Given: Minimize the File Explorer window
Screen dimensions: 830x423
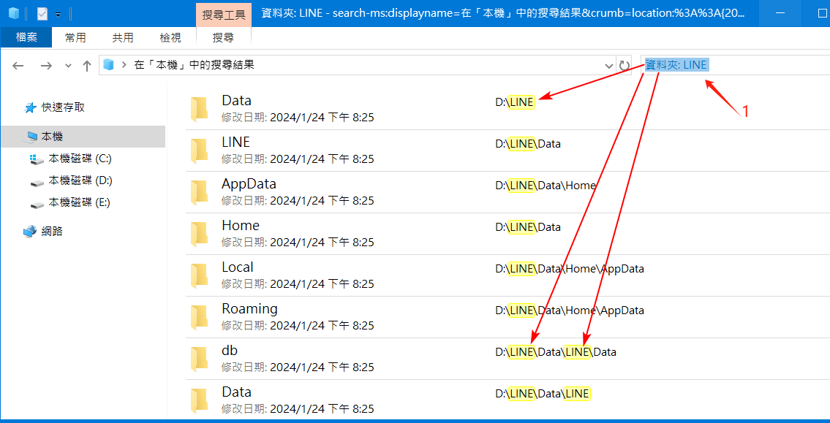Looking at the screenshot, I should coord(782,13).
